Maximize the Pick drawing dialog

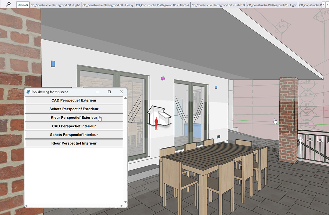pyautogui.click(x=109, y=92)
